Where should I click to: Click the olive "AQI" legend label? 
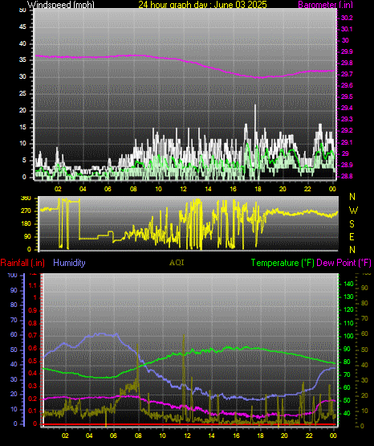click(x=177, y=263)
